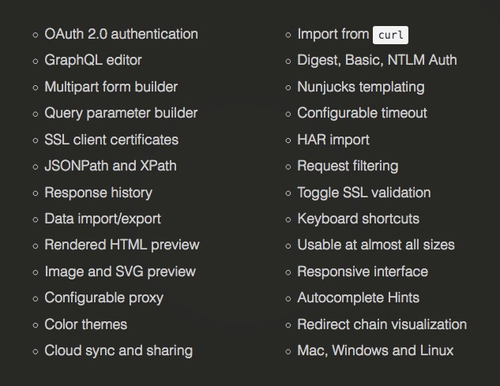This screenshot has height=386, width=500.
Task: Select Multipart form builder text
Action: click(111, 87)
